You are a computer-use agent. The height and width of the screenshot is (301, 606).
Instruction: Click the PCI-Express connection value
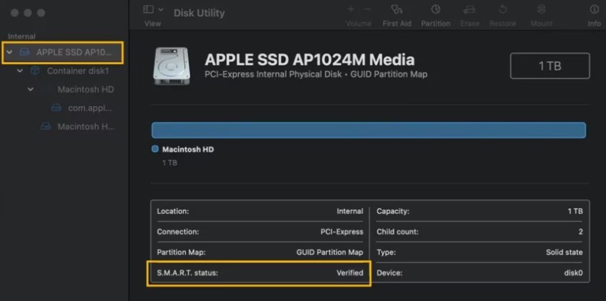[x=342, y=232]
